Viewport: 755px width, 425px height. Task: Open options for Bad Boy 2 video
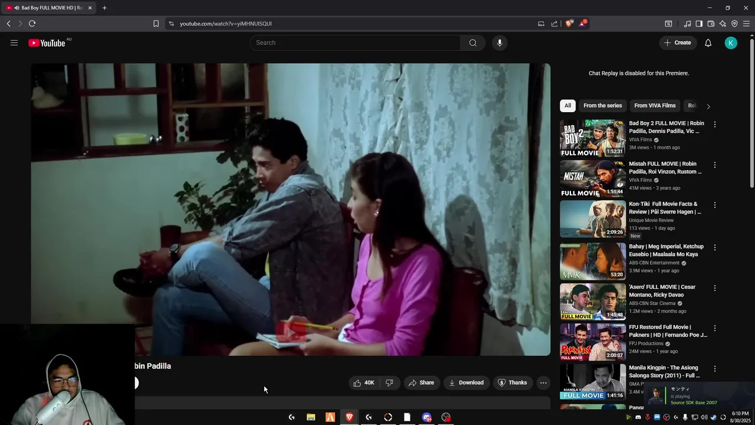point(714,124)
